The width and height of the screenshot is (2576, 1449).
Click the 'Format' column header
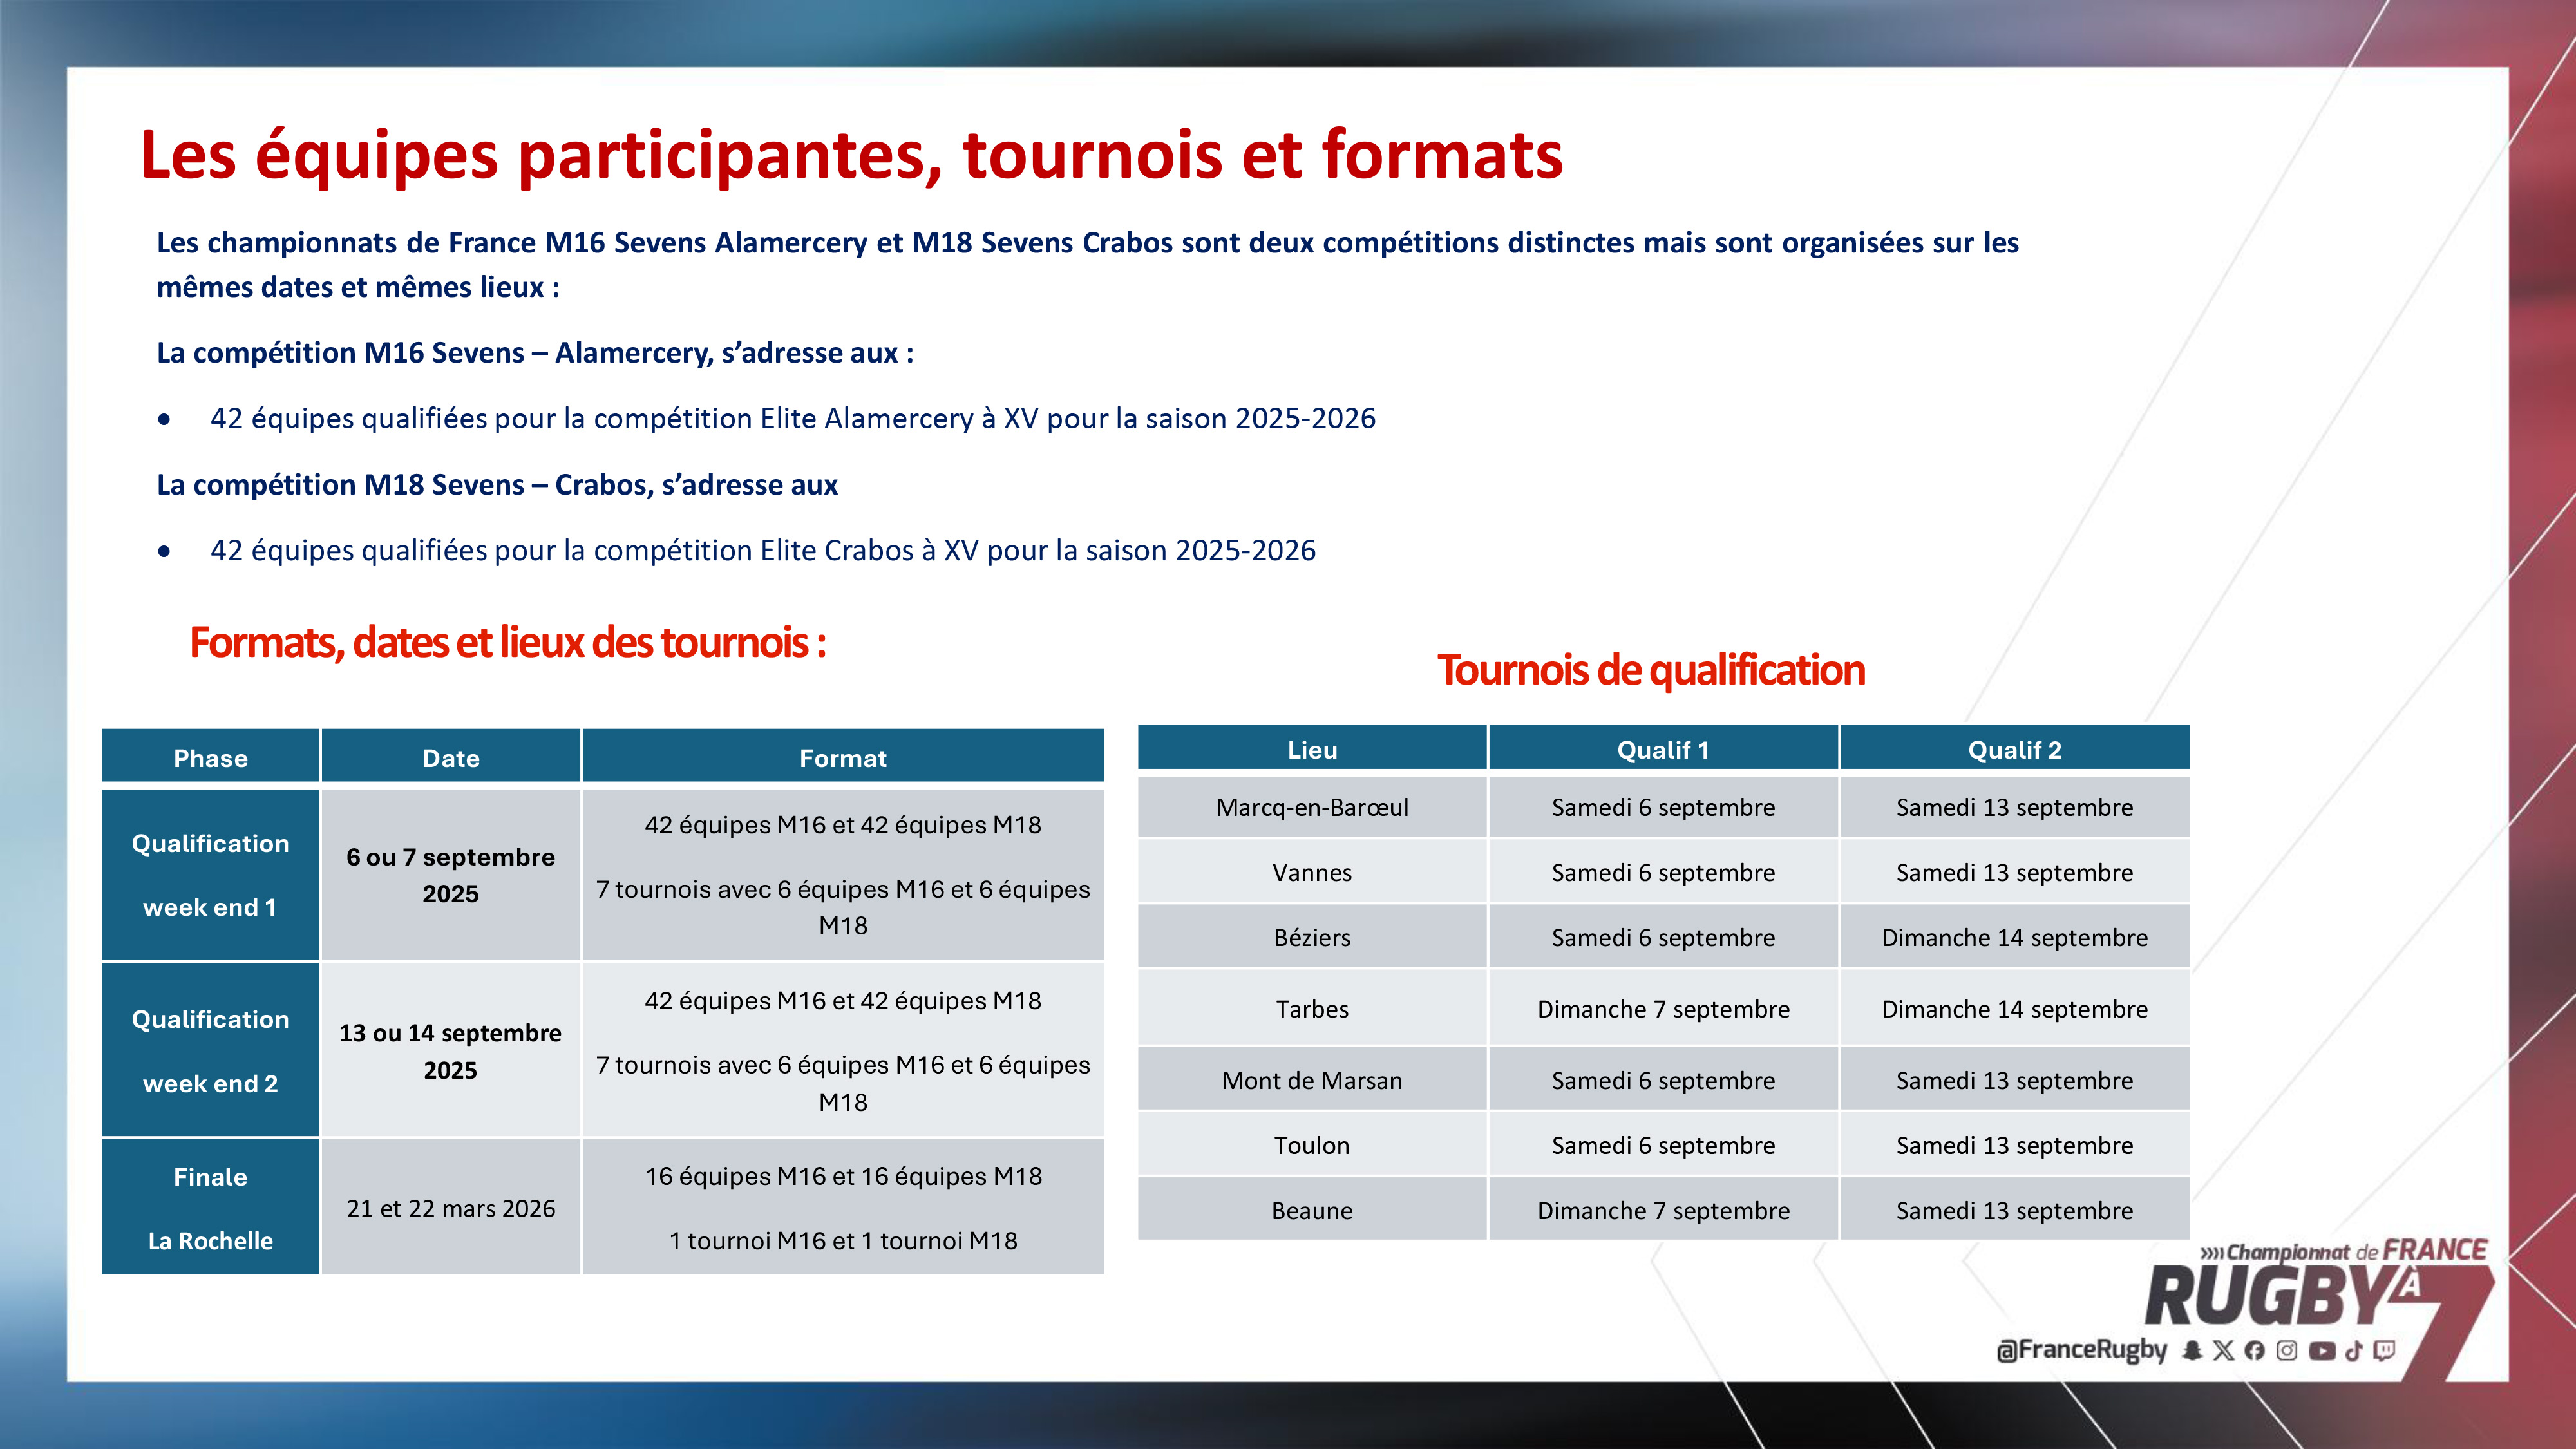pyautogui.click(x=843, y=756)
